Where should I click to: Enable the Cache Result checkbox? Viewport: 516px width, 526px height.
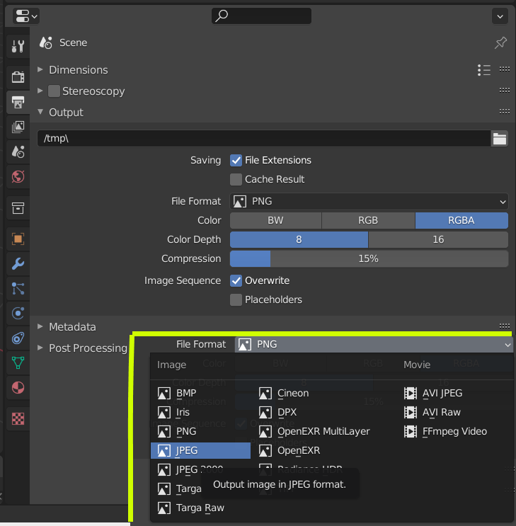pos(236,180)
